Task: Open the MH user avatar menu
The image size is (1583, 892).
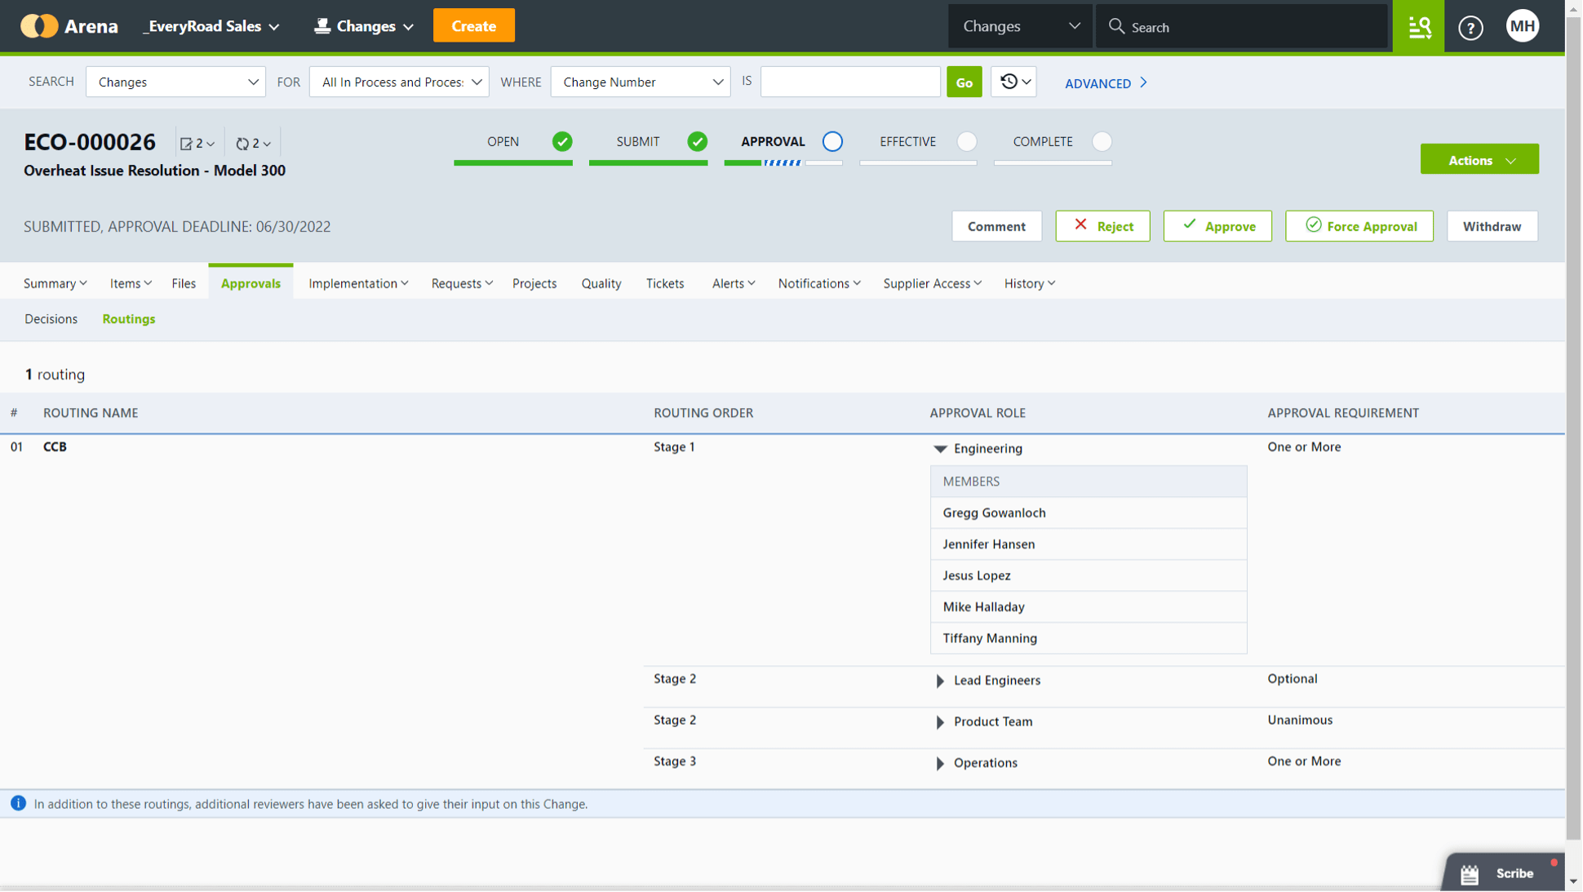Action: pyautogui.click(x=1523, y=25)
